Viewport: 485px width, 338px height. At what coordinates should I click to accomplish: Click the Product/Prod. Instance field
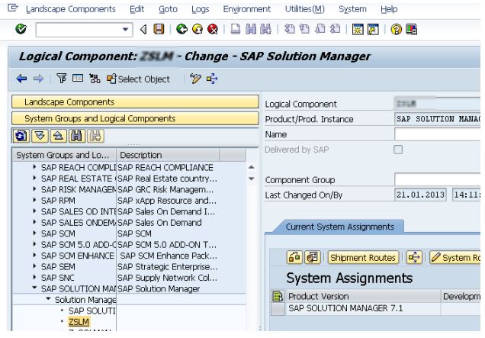[438, 119]
